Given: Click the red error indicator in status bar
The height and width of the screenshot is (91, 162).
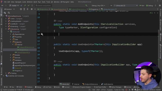Looking at the screenshot, I should (x=126, y=90).
